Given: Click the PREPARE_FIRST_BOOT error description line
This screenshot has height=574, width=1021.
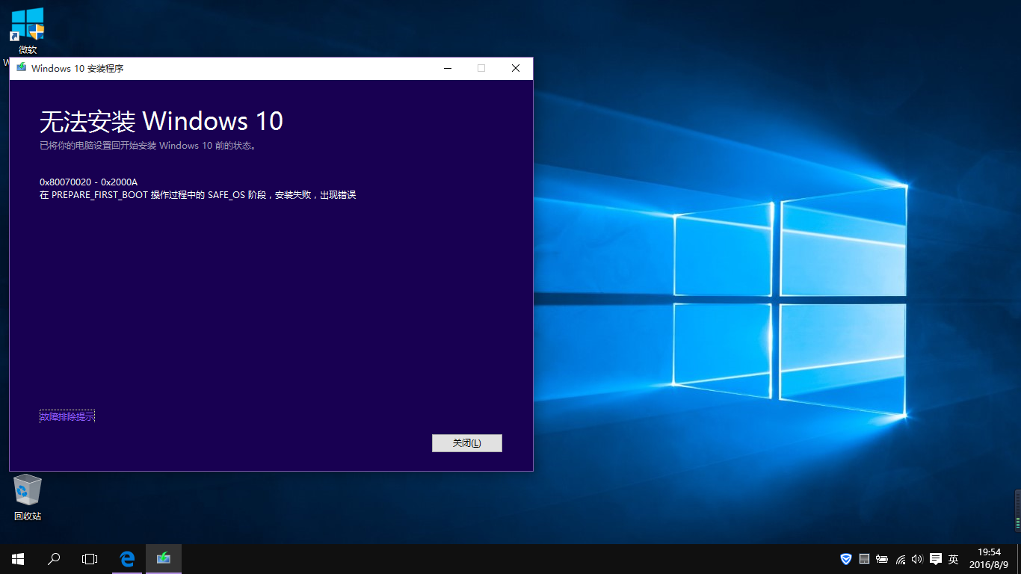Looking at the screenshot, I should [x=197, y=195].
